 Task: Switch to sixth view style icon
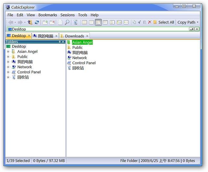pos(119,22)
